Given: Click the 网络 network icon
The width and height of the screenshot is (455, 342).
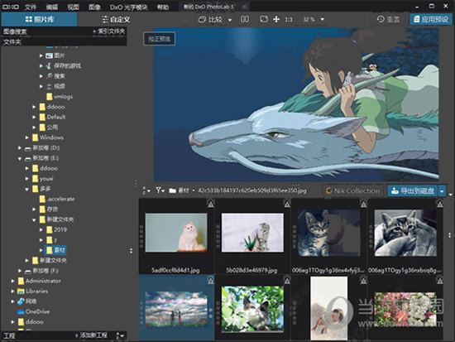Looking at the screenshot, I should point(21,301).
